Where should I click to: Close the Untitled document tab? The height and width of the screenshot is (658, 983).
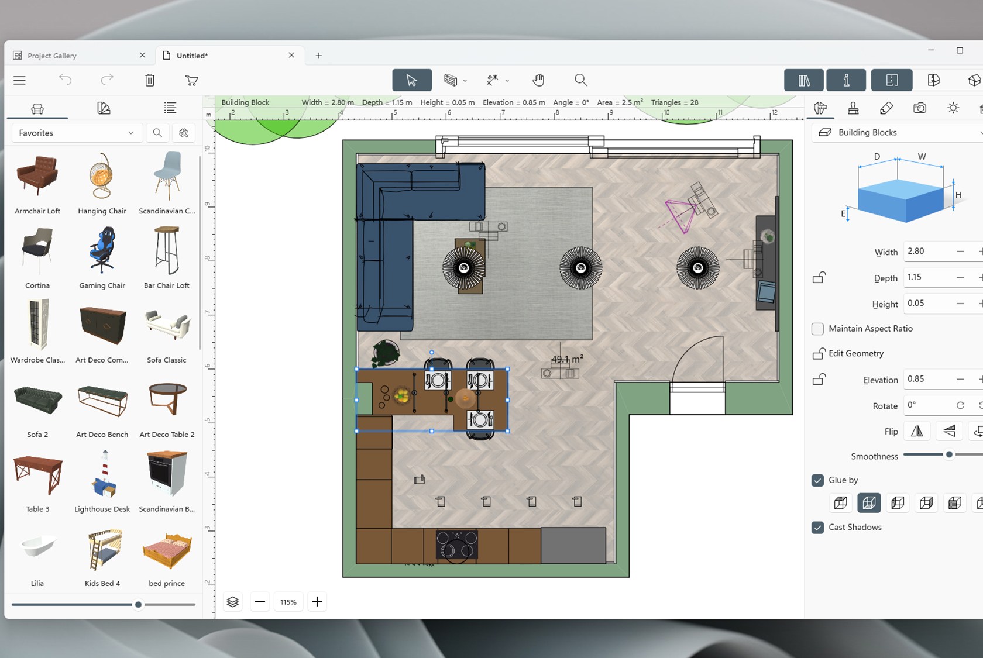(x=291, y=55)
